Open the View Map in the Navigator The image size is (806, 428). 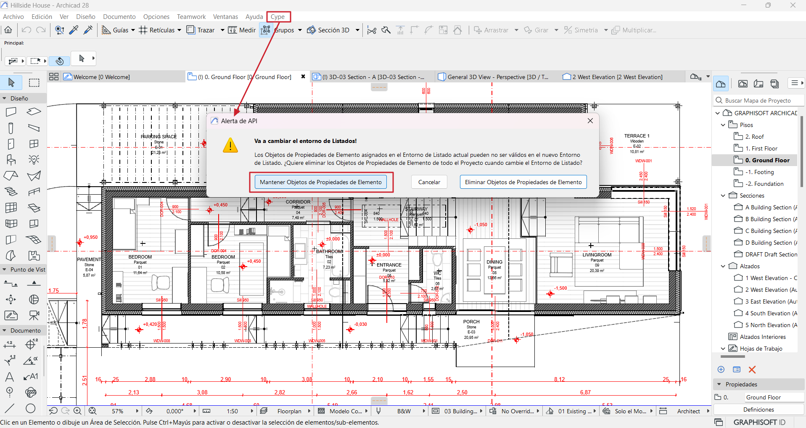743,83
